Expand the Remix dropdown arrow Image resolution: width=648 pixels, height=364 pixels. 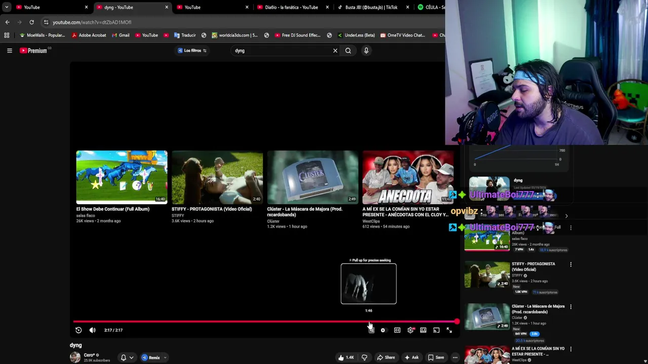tap(165, 357)
